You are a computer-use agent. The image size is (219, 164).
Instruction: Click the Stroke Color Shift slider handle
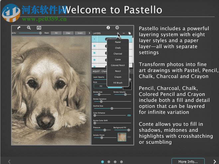tap(95, 123)
